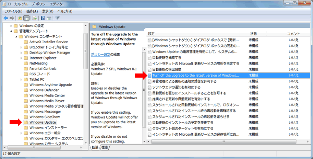Viewport: 313px width, 159px height.
Task: Select Windows Media デジタル著作権管理 folder
Action: (57, 106)
